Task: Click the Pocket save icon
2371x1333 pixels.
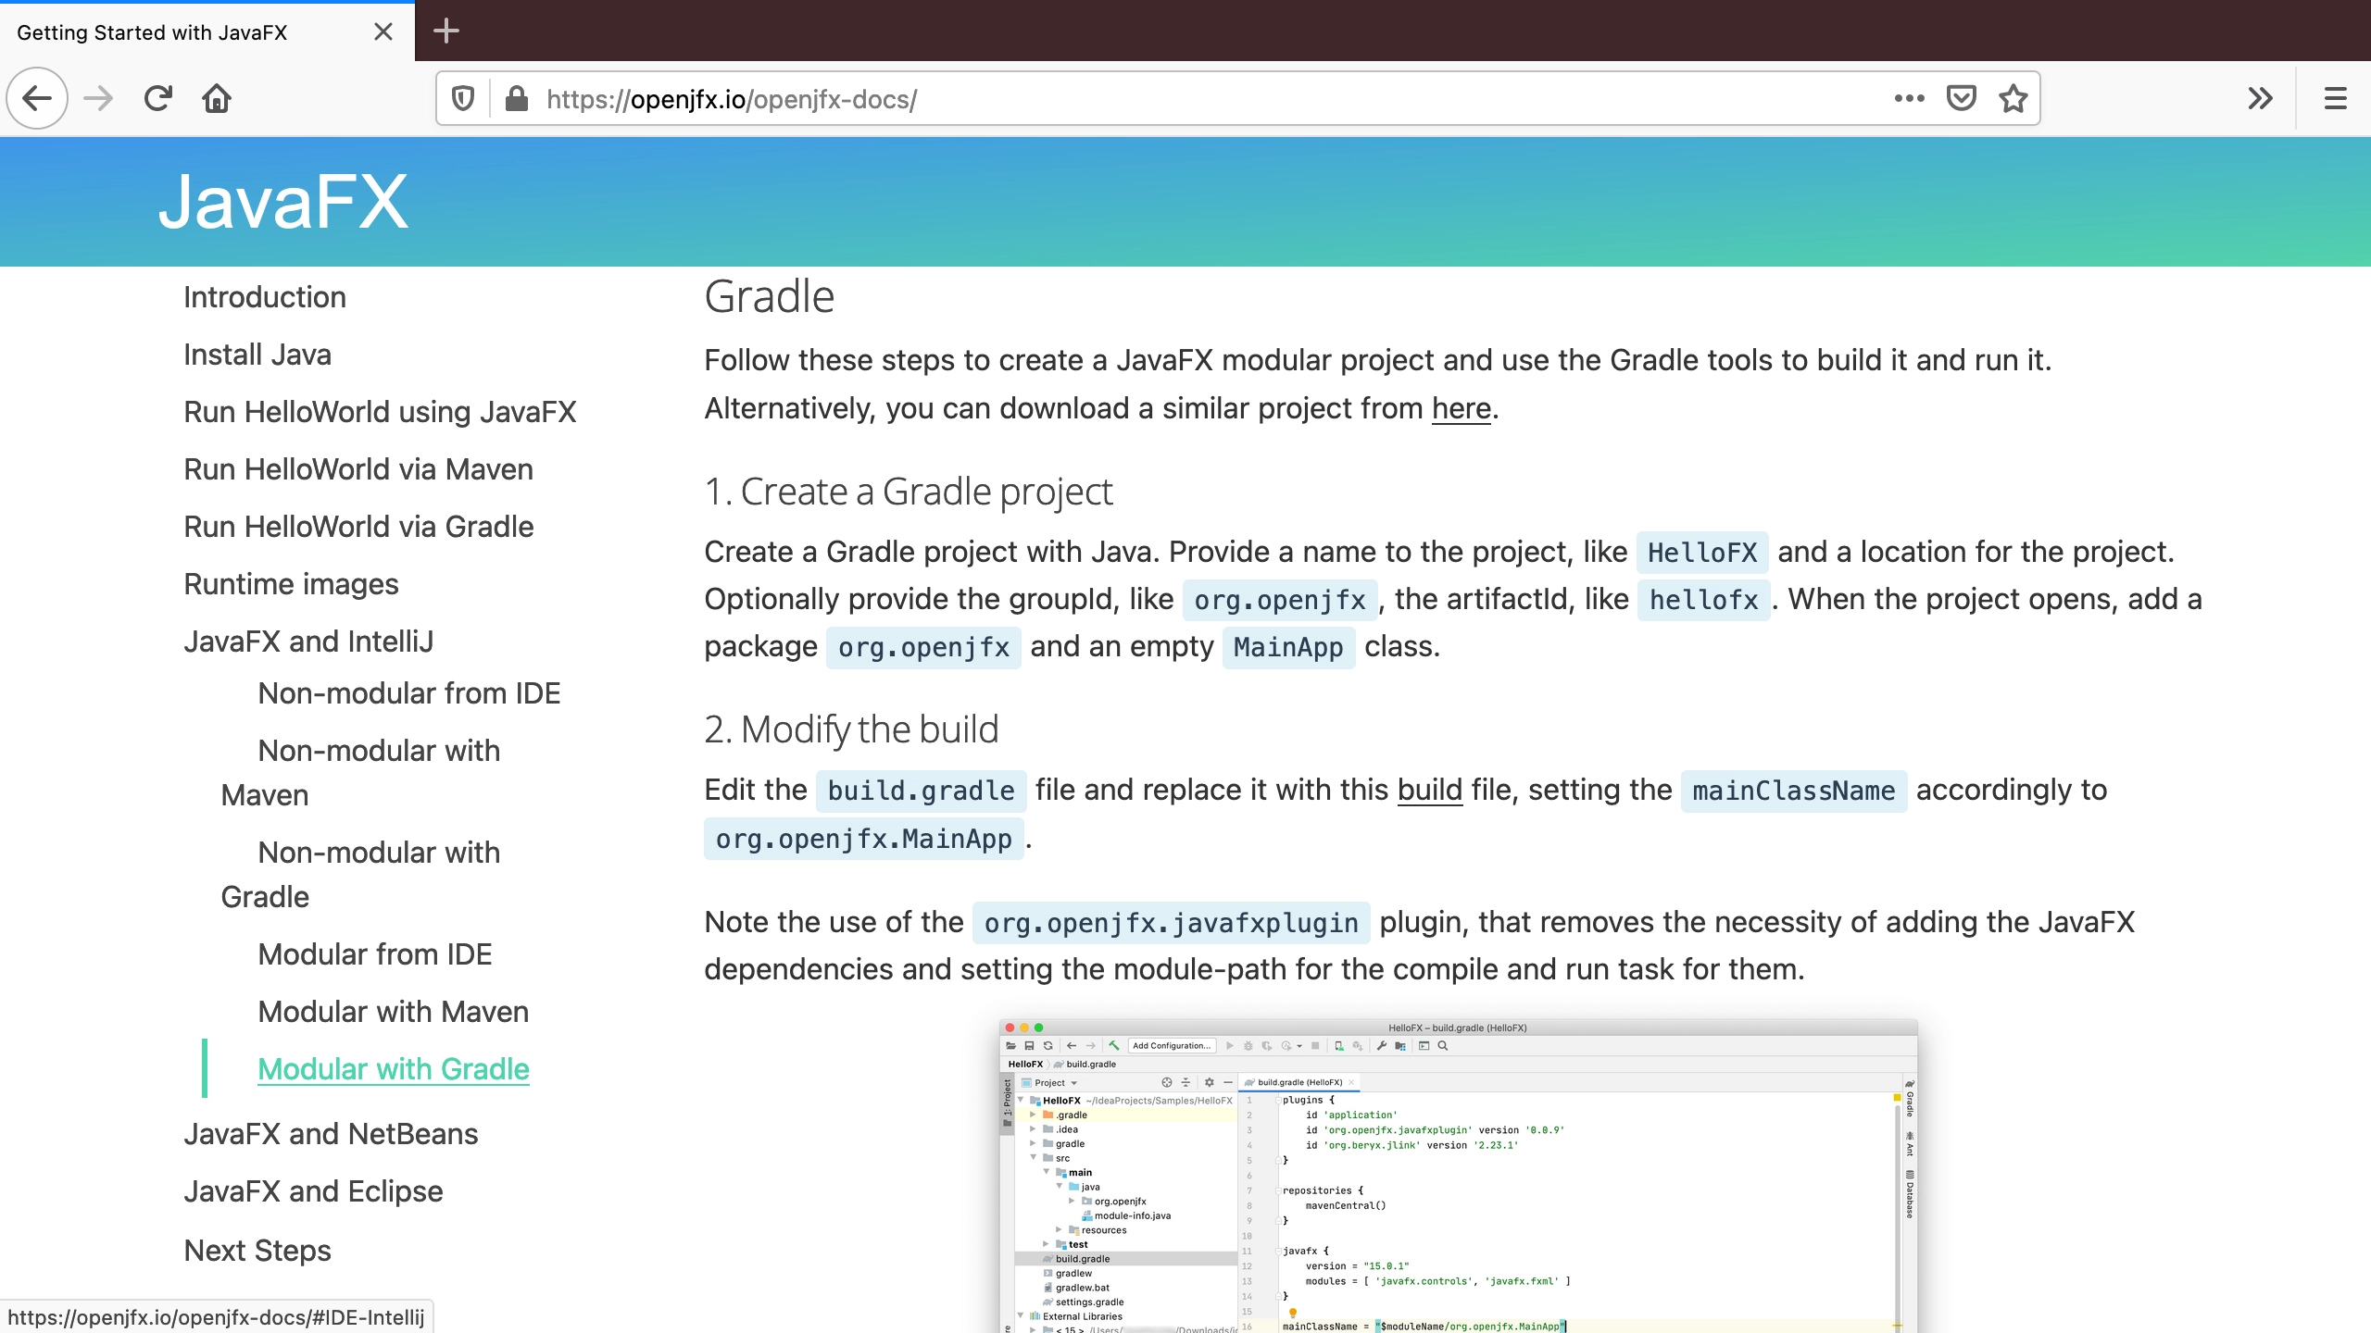Action: pos(1963,97)
